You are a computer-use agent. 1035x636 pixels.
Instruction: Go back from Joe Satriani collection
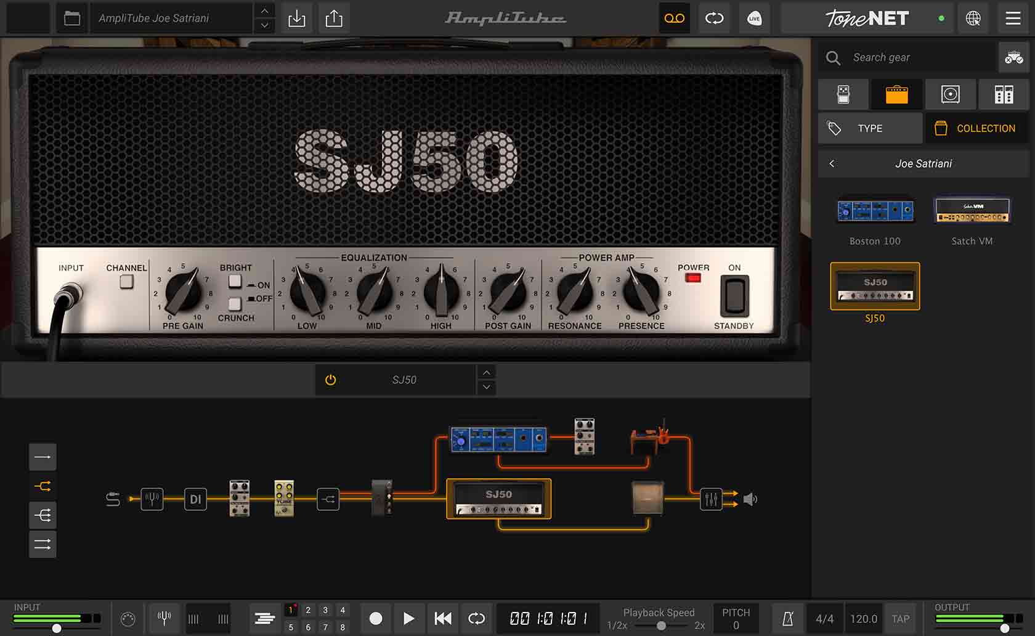pyautogui.click(x=832, y=163)
